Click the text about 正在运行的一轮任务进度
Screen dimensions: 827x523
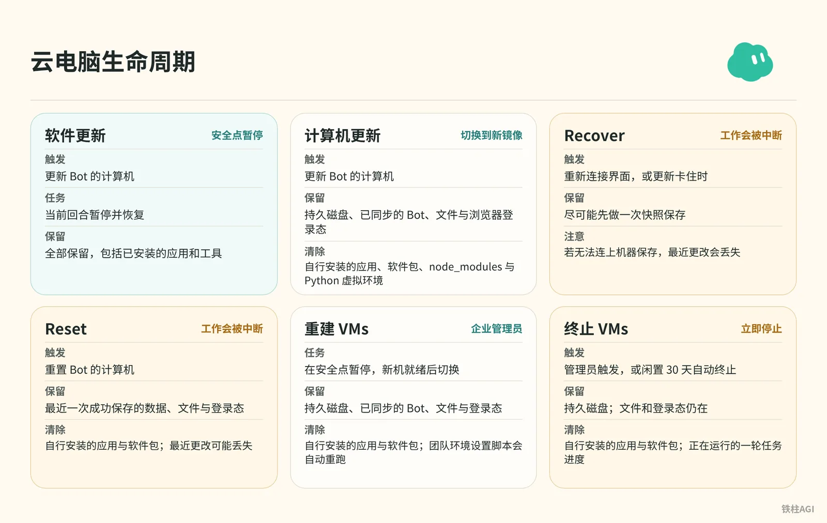[673, 453]
